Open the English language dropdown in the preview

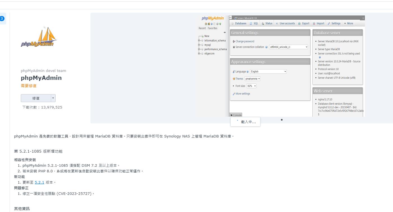pyautogui.click(x=268, y=71)
